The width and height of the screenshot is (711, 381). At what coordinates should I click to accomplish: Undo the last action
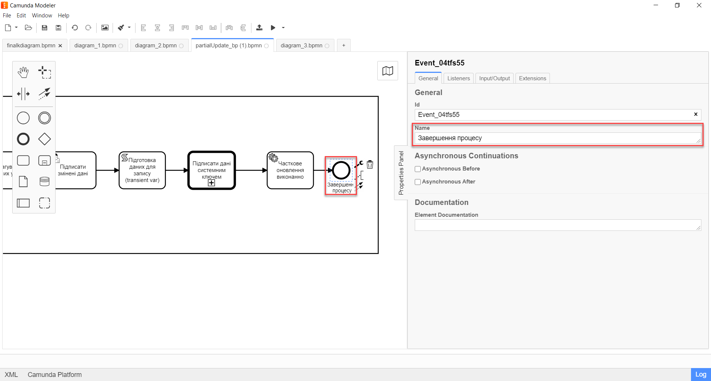(x=74, y=27)
